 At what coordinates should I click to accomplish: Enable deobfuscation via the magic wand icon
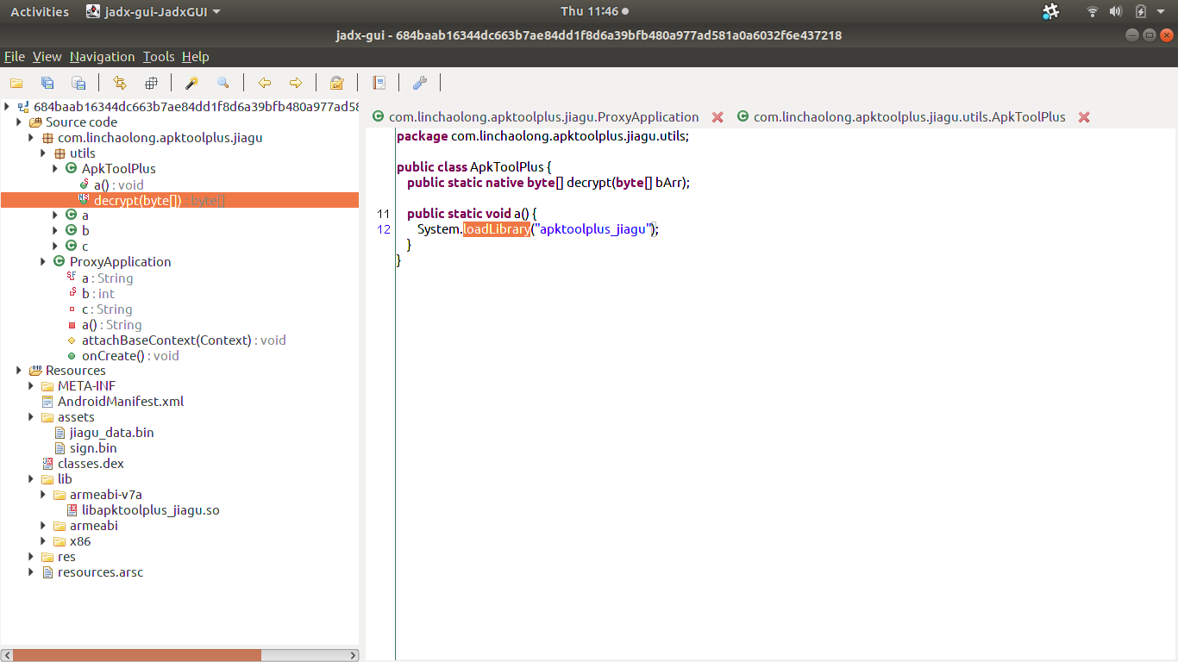pyautogui.click(x=192, y=83)
